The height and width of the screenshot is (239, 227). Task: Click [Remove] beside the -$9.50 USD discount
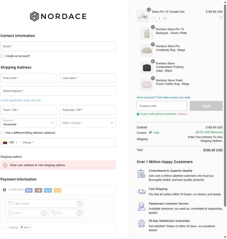(x=216, y=132)
